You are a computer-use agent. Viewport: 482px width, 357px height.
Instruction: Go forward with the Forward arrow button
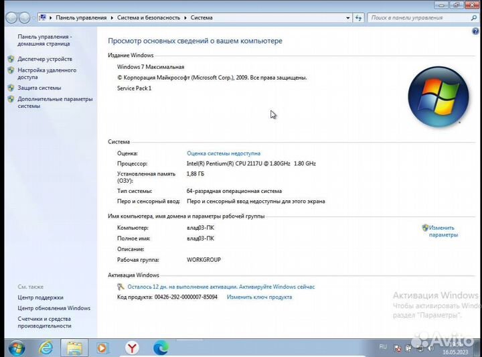[25, 18]
